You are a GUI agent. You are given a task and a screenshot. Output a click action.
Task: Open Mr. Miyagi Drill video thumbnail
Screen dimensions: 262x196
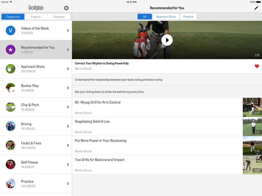pos(252,107)
